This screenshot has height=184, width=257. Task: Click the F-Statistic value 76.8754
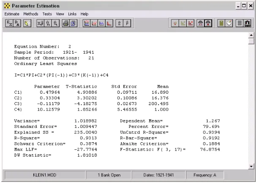click(210, 149)
